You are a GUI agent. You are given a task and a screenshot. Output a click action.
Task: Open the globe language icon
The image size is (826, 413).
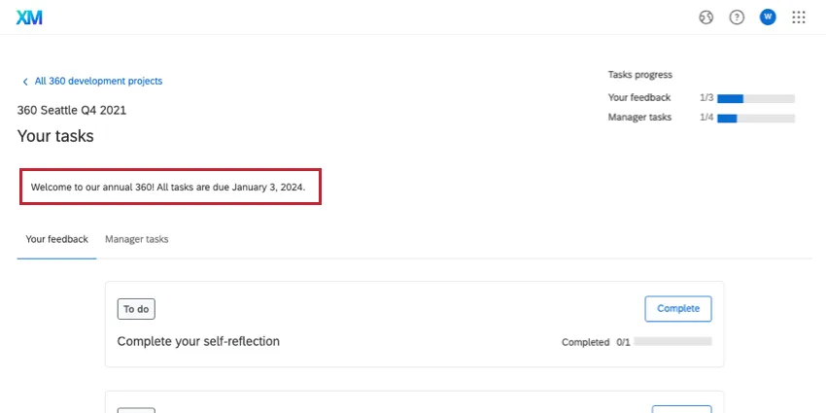706,17
